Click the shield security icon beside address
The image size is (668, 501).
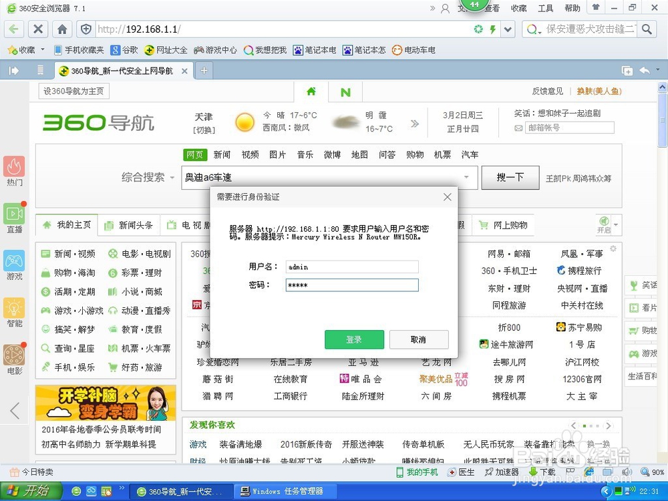point(86,29)
